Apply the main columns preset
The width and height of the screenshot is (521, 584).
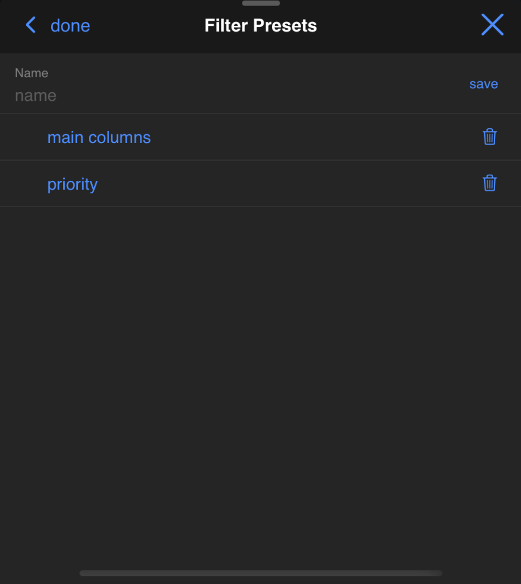pyautogui.click(x=99, y=137)
